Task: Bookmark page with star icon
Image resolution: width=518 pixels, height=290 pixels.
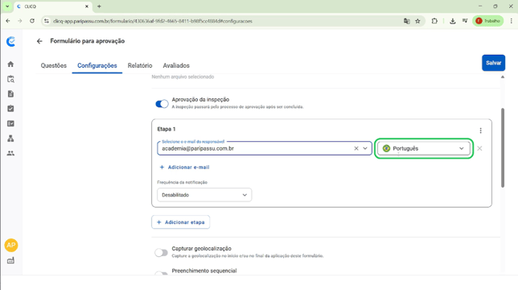Action: point(417,21)
